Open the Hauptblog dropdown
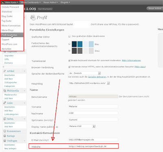This screenshot has width=163, height=152. pos(89,83)
